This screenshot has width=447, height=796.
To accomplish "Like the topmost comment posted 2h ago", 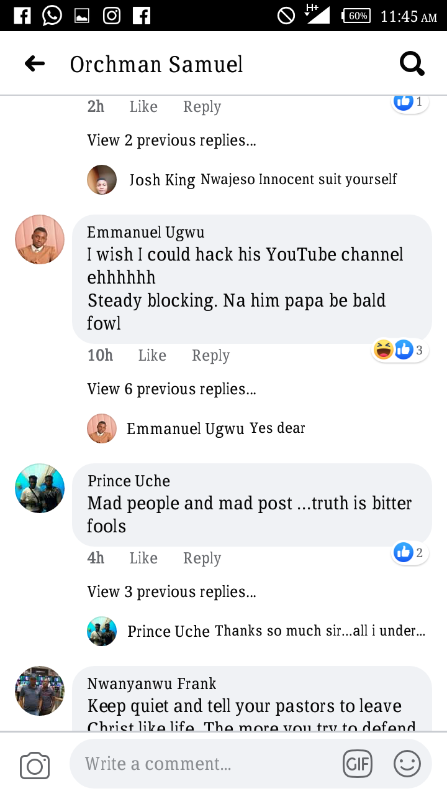I will coord(143,106).
